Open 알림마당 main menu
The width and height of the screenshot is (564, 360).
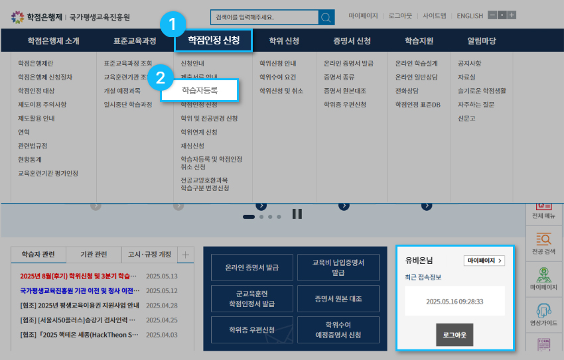point(482,40)
